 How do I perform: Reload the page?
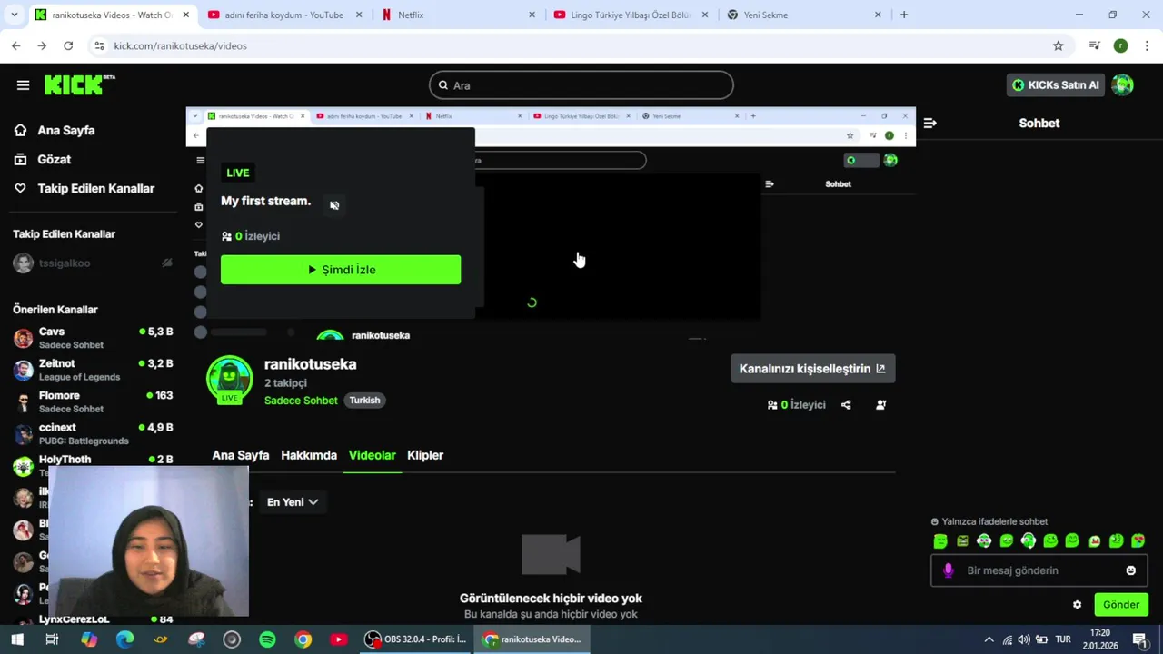tap(68, 45)
